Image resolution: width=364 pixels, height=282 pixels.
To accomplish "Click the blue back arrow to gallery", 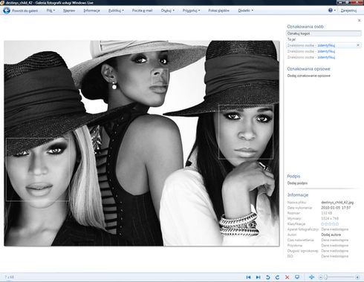I will [7, 10].
